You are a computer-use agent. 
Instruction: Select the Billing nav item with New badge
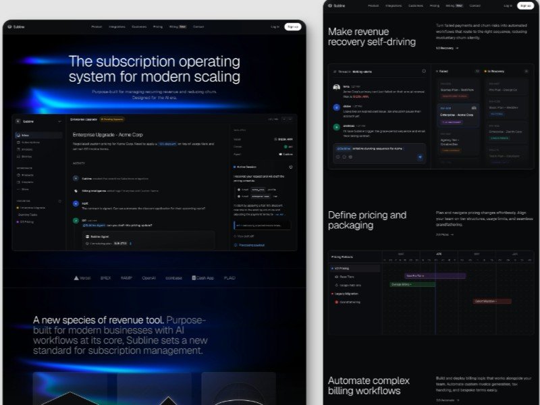pos(175,27)
